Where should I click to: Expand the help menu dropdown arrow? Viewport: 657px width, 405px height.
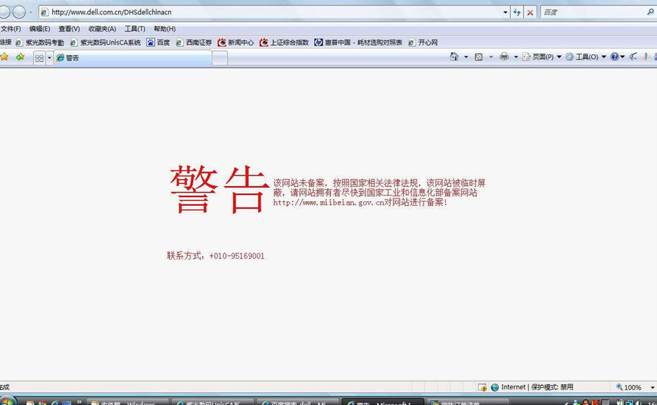(x=623, y=57)
